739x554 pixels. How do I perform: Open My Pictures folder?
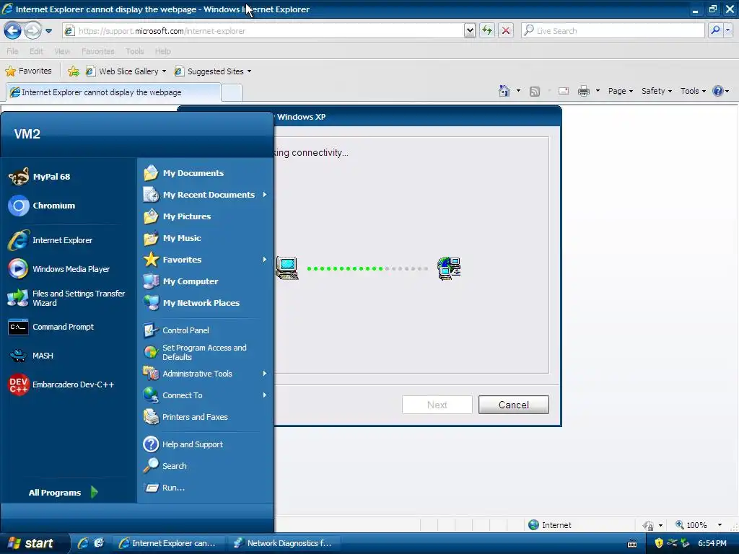(x=178, y=216)
